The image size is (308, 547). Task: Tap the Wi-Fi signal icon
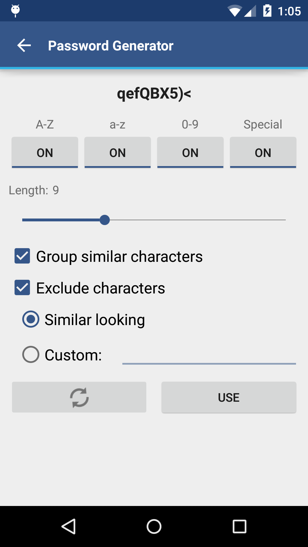pos(234,11)
